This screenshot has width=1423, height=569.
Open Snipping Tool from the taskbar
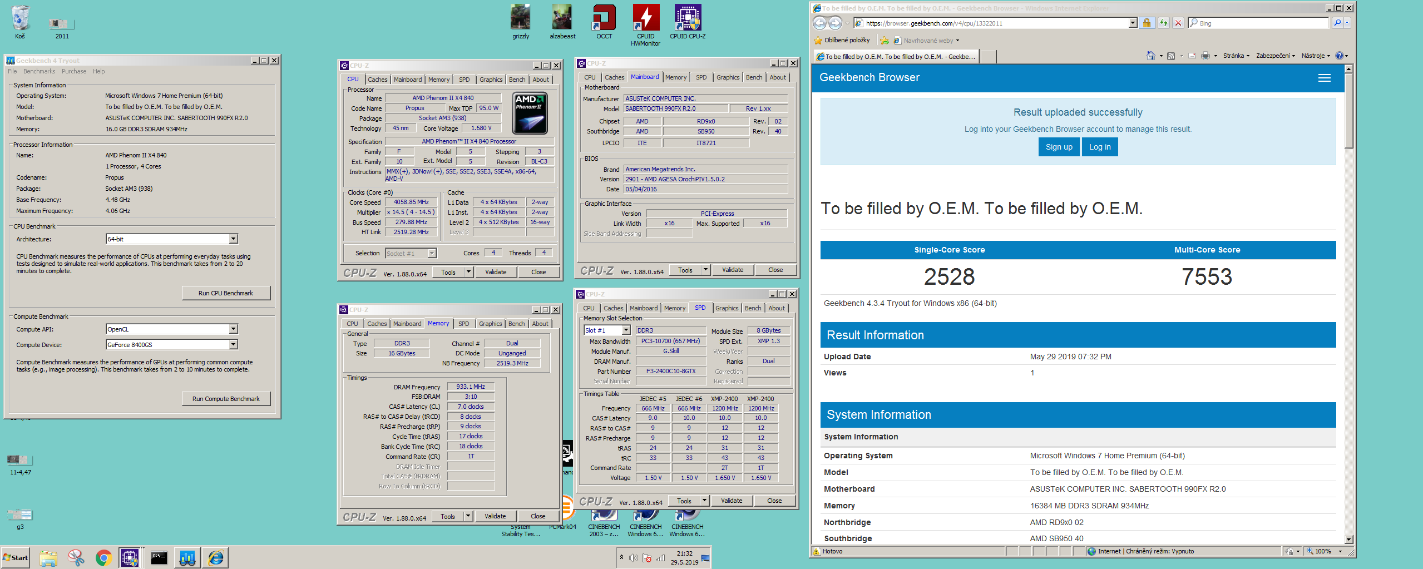pyautogui.click(x=76, y=557)
